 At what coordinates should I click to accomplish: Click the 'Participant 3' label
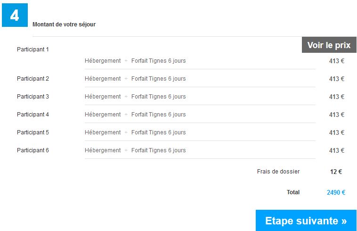[33, 97]
